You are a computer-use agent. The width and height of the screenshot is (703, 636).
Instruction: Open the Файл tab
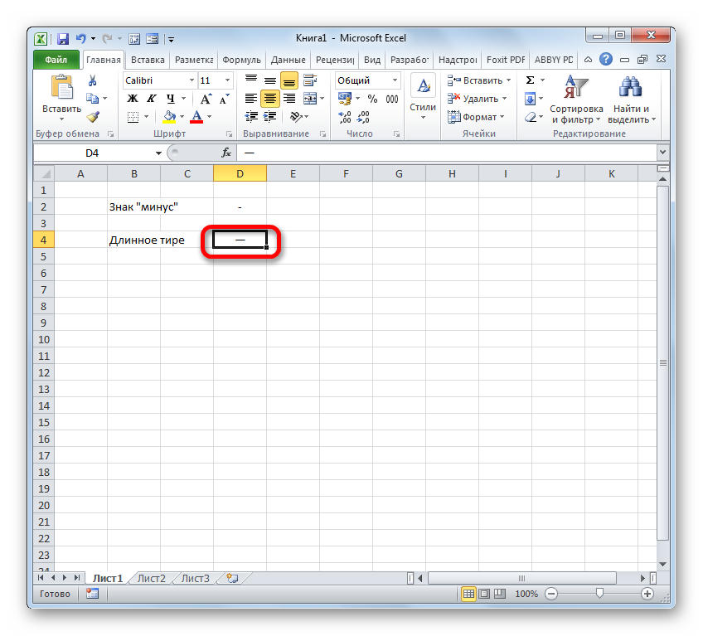pos(56,60)
